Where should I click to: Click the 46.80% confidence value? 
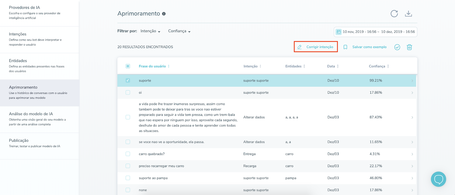376,178
